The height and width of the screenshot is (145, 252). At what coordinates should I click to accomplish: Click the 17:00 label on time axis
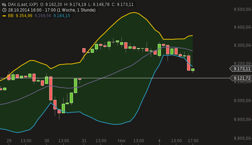193,141
